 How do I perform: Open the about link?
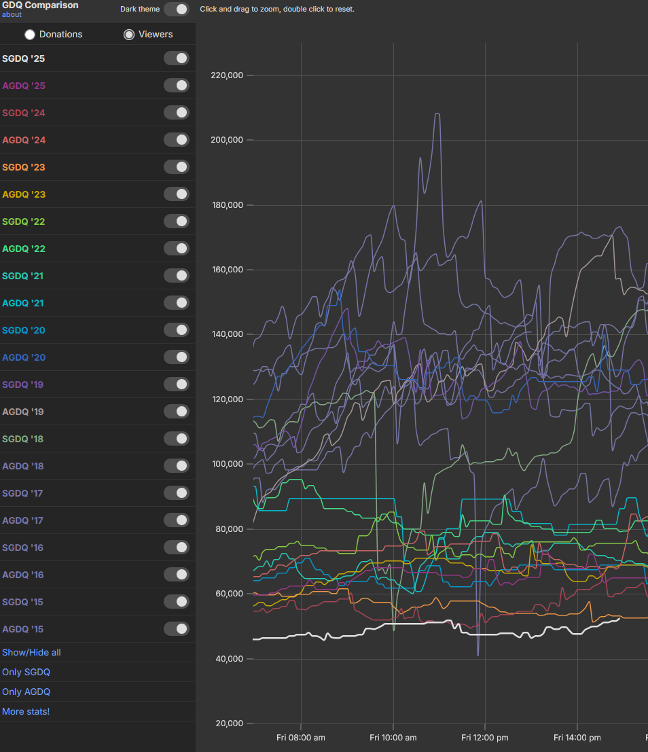(12, 14)
